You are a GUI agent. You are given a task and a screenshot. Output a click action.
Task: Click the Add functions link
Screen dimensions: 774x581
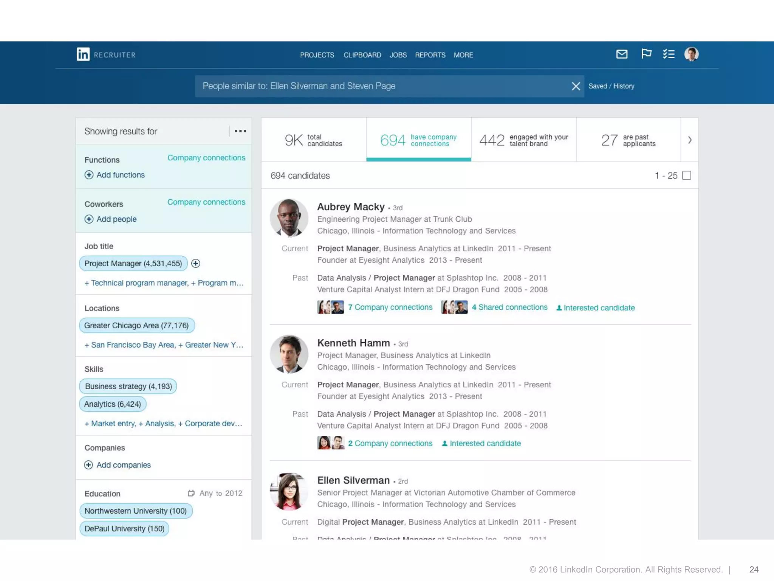(x=121, y=175)
